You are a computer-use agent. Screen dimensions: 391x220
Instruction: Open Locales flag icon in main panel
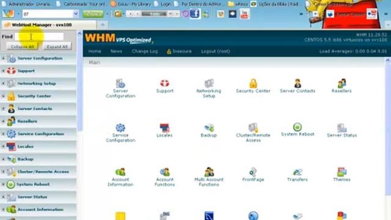click(164, 128)
